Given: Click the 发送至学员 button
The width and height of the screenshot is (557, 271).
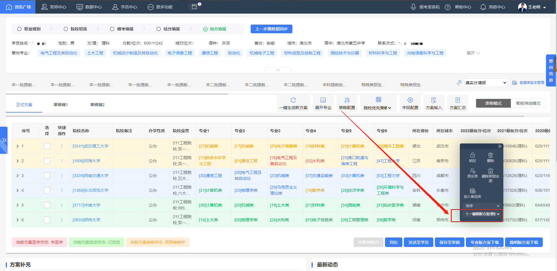Looking at the screenshot, I should point(418,242).
